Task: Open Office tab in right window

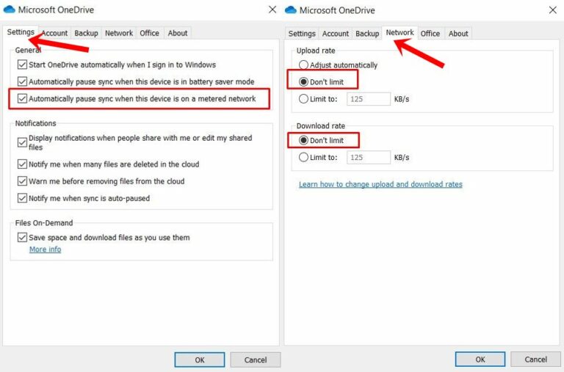Action: coord(430,34)
